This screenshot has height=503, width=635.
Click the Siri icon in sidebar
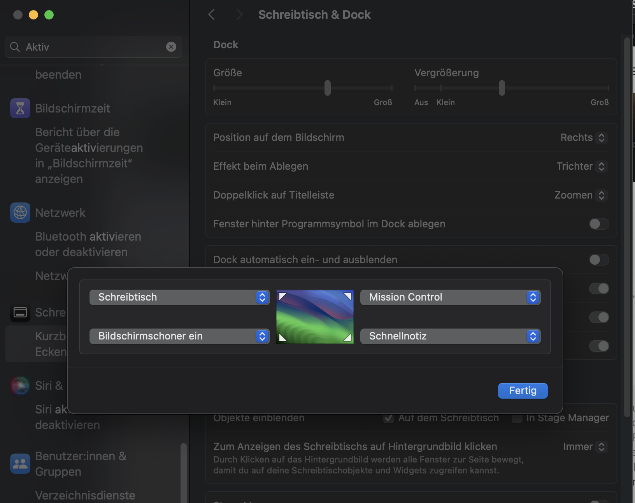click(20, 385)
